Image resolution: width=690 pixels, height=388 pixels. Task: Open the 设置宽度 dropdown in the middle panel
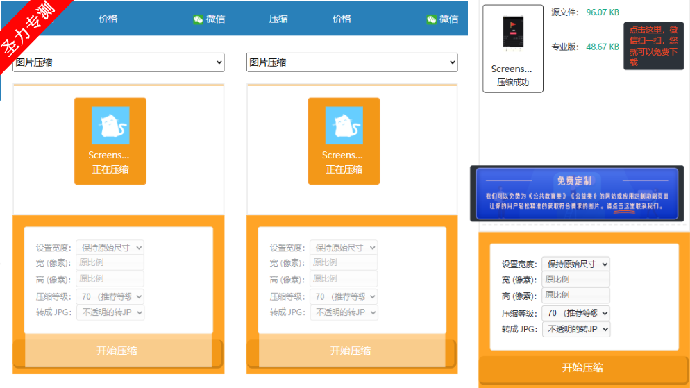point(344,248)
